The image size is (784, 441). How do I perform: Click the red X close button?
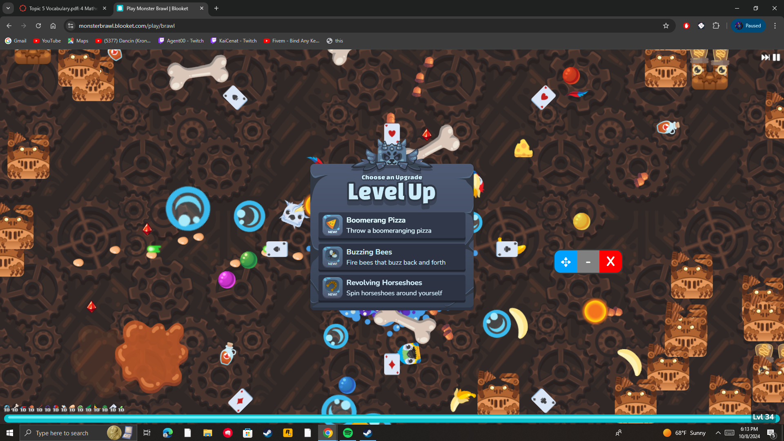[x=610, y=262]
